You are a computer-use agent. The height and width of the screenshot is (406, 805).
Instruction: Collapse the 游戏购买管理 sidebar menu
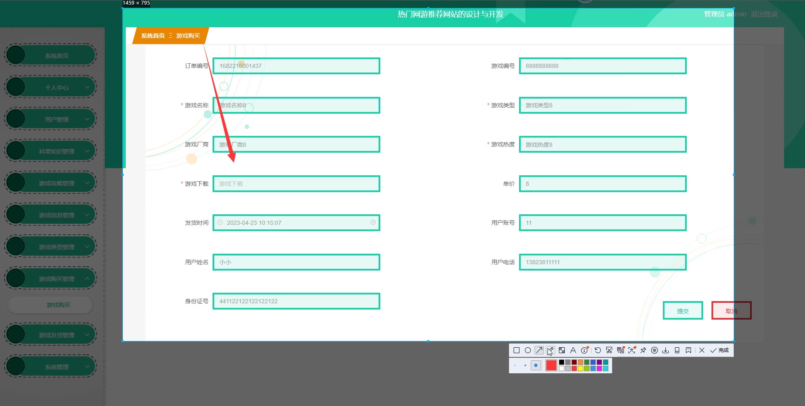pyautogui.click(x=50, y=278)
